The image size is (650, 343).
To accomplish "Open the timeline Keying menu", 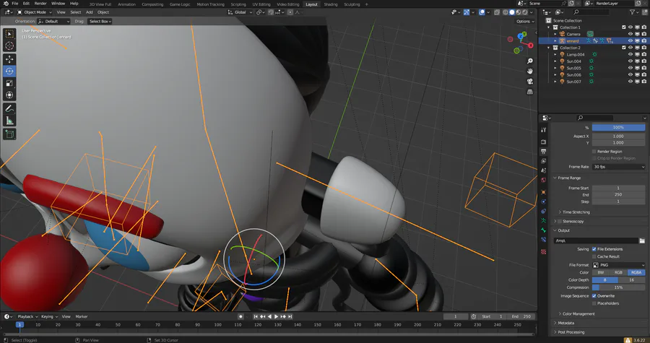I will [49, 316].
